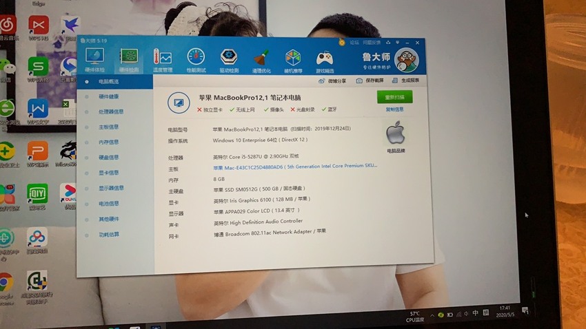This screenshot has height=329, width=586.
Task: Open the blue WPS 文字 desktop shortcut
Action: (38, 112)
